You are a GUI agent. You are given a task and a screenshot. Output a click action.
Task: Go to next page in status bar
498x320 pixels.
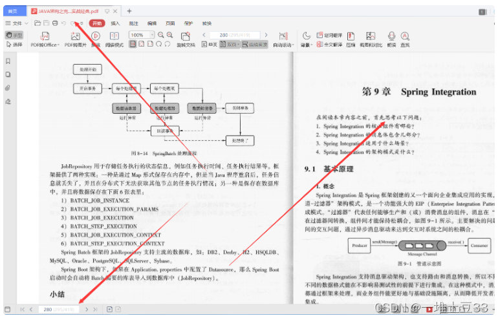pyautogui.click(x=87, y=309)
